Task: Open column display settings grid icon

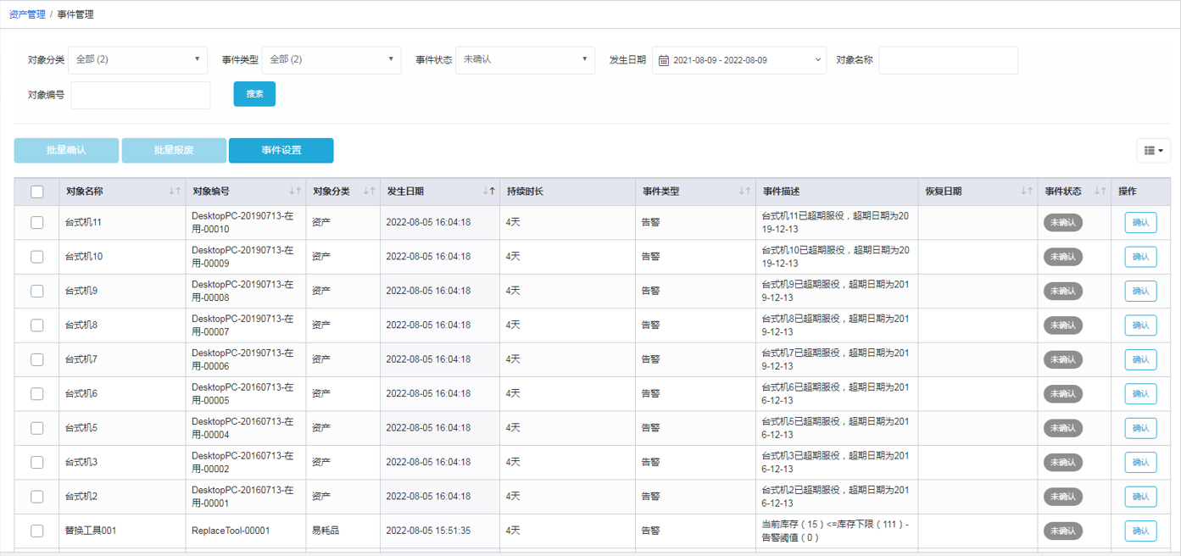Action: (x=1153, y=150)
